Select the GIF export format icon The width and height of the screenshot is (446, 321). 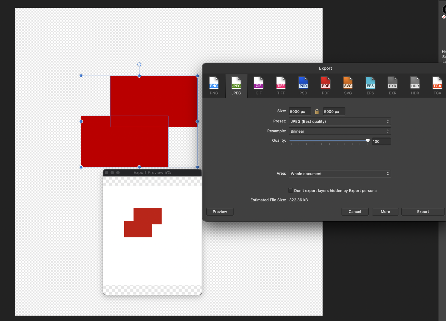pos(258,85)
